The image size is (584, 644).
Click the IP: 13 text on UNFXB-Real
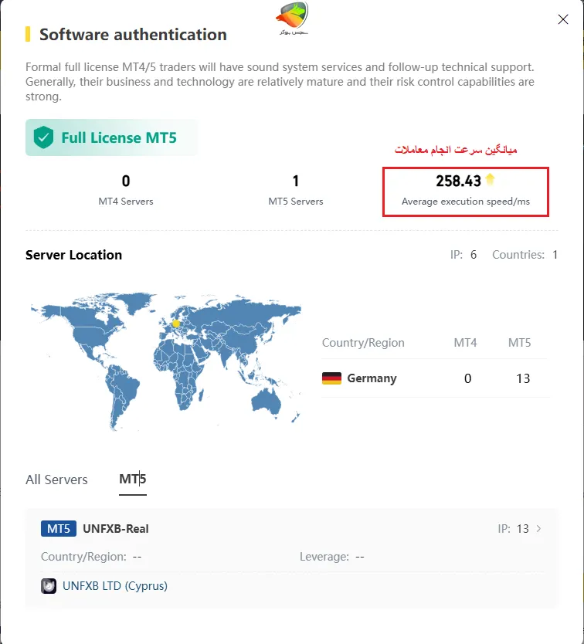[513, 529]
